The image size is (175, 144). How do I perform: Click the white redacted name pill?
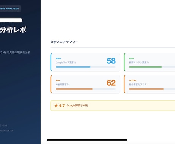pyautogui.click(x=11, y=20)
